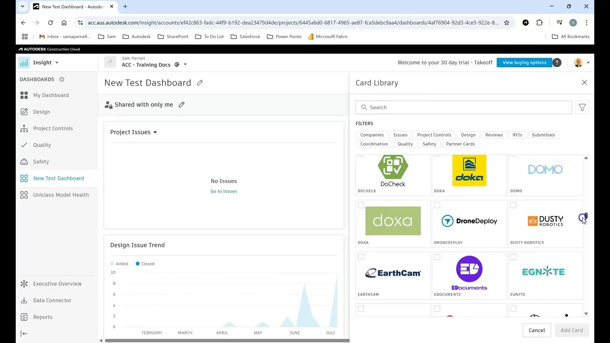Filter cards by Project Controls
610x343 pixels.
[434, 135]
